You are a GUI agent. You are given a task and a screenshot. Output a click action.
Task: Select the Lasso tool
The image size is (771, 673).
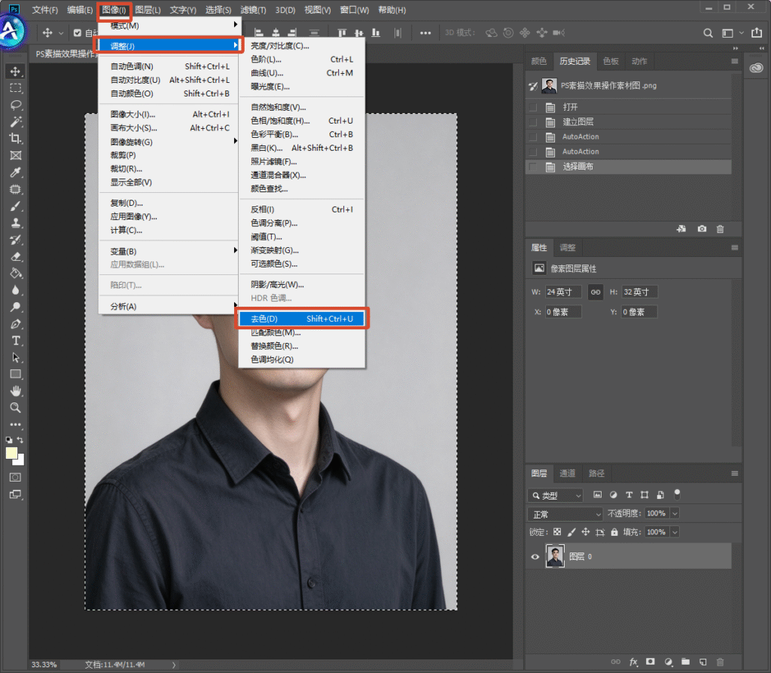[x=16, y=105]
